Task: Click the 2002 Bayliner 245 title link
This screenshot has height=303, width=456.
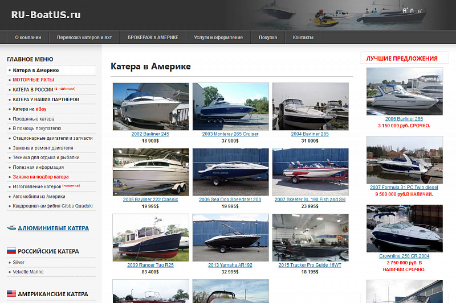Action: point(150,134)
